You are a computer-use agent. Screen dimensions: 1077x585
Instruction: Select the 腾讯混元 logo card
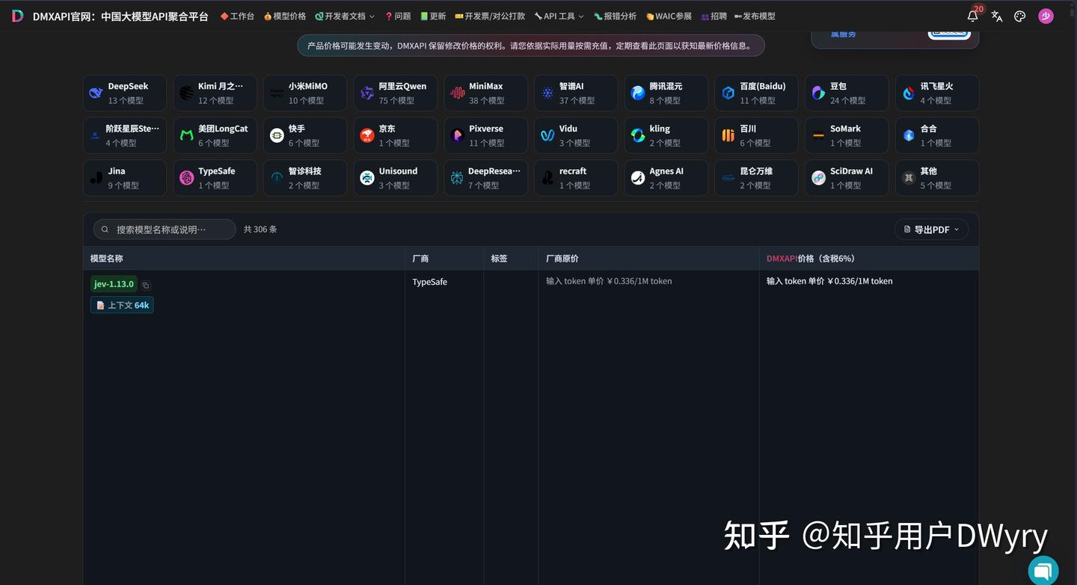click(x=666, y=93)
